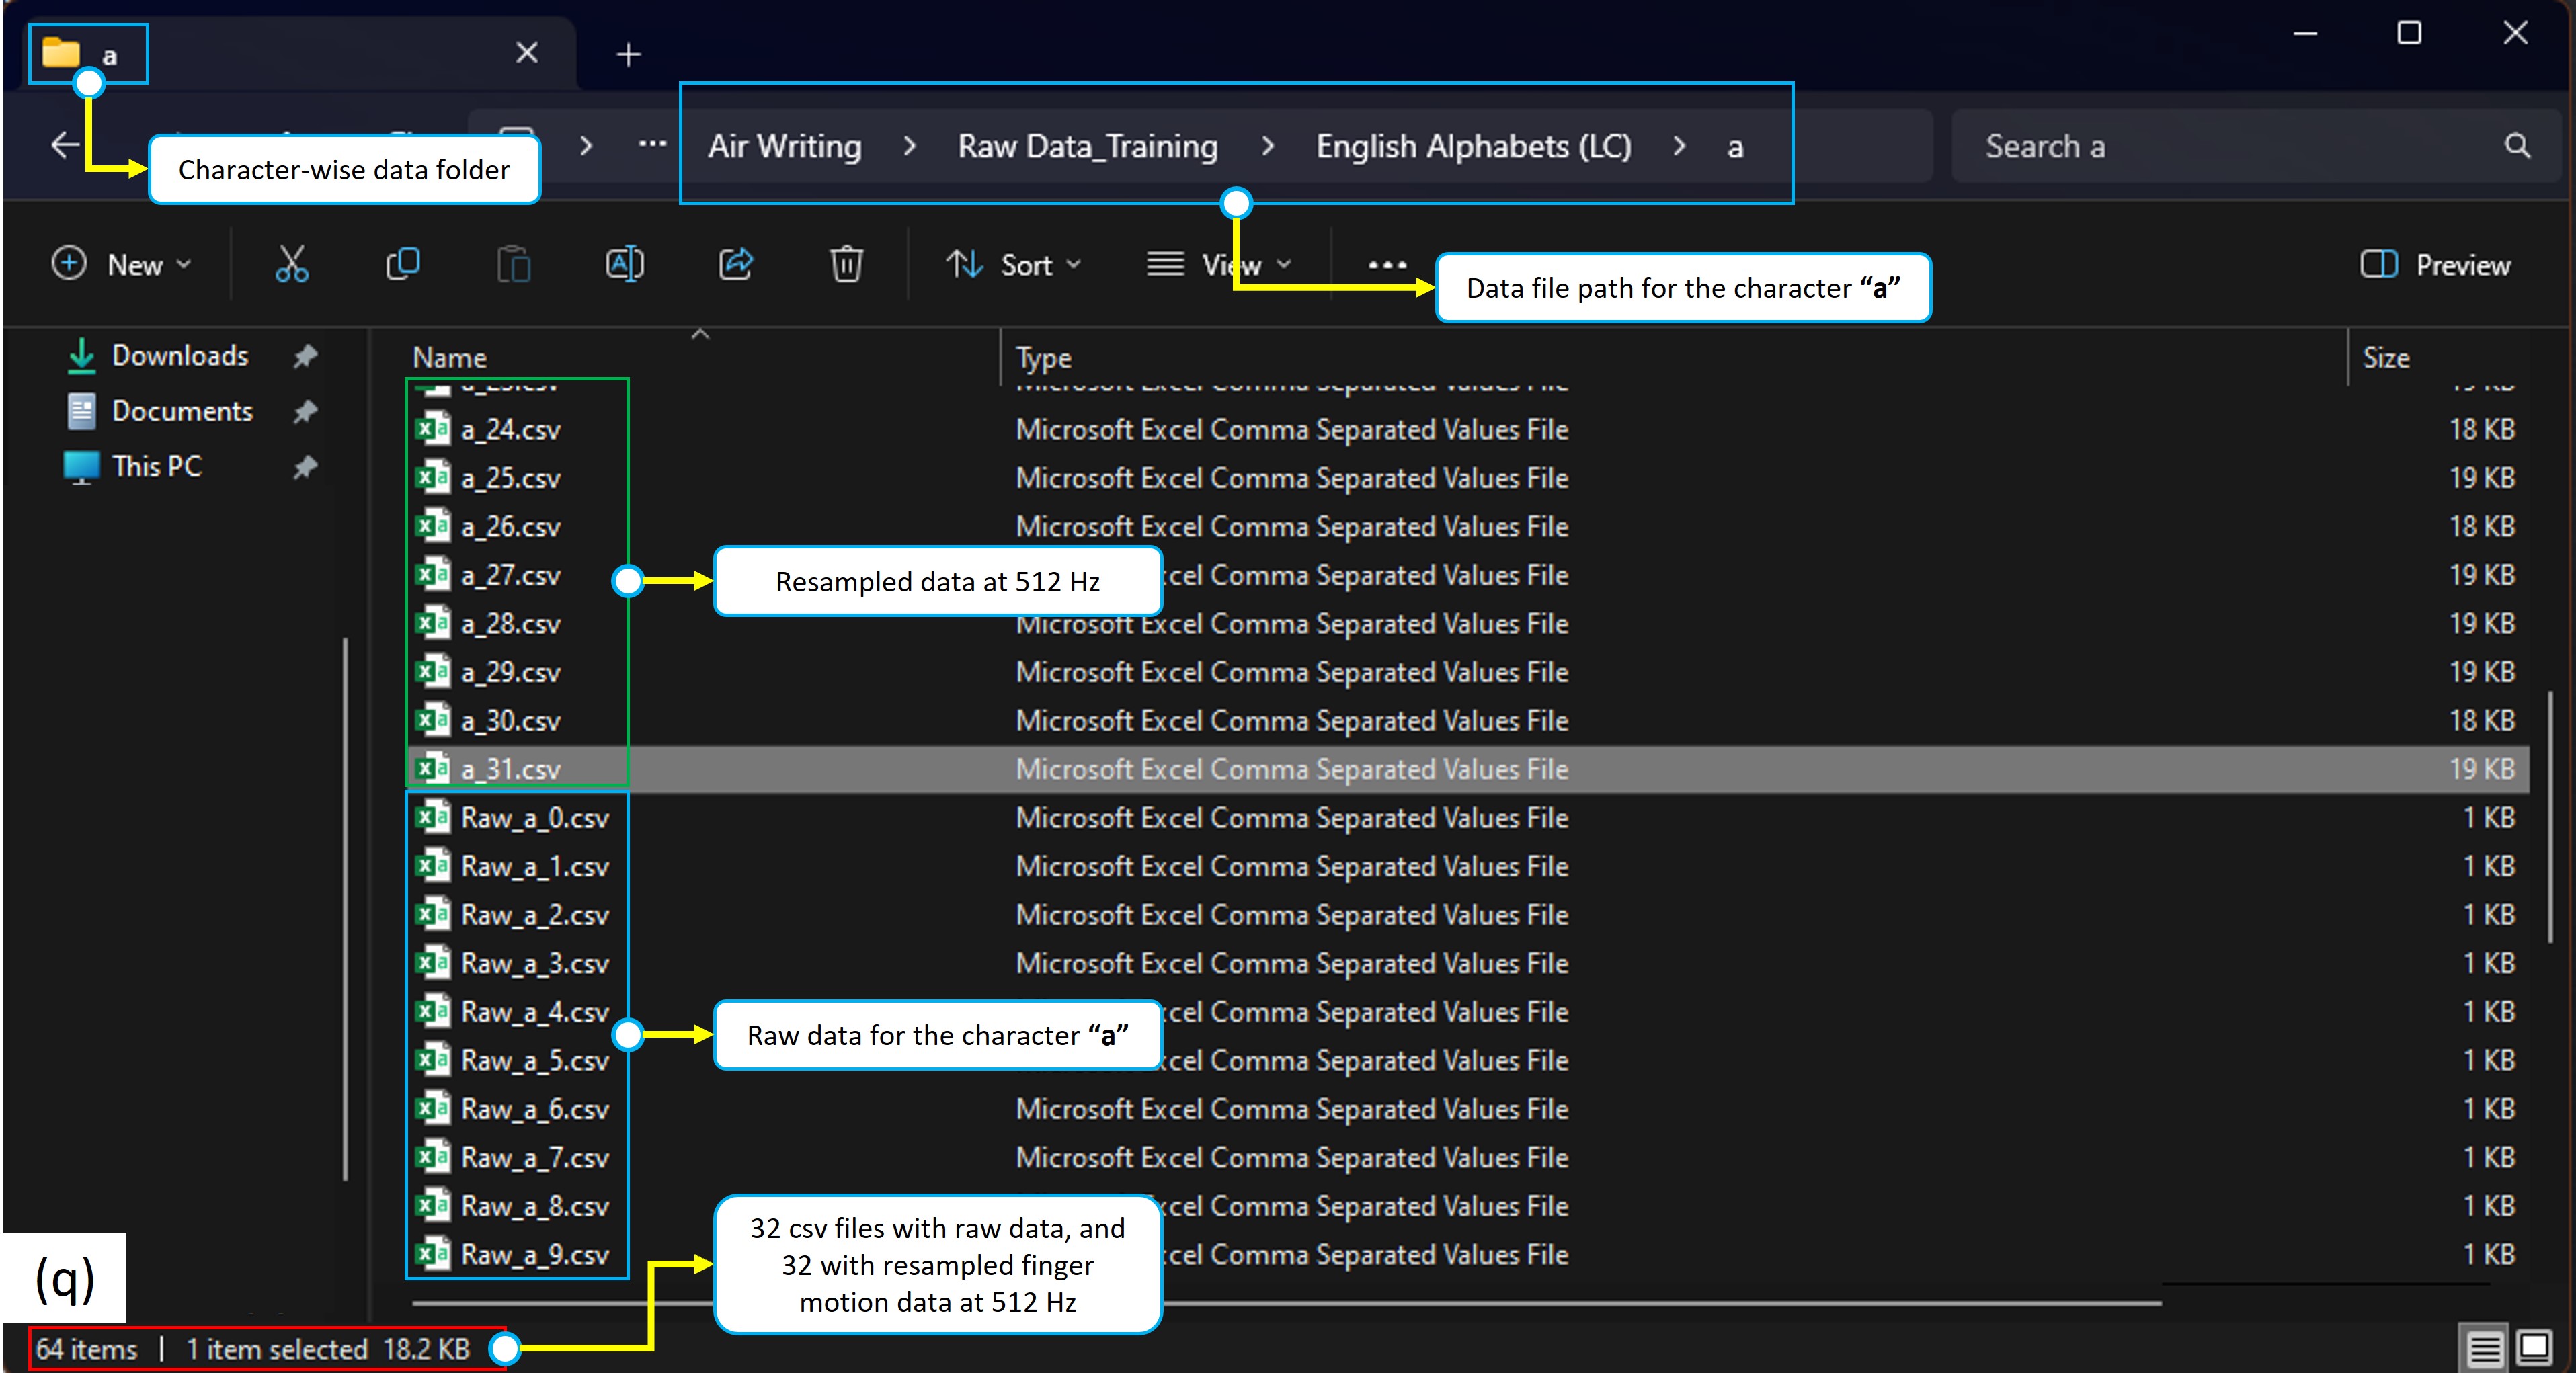Screen dimensions: 2576x1373
Task: Click Raw Data_Training in address path
Action: [x=1087, y=146]
